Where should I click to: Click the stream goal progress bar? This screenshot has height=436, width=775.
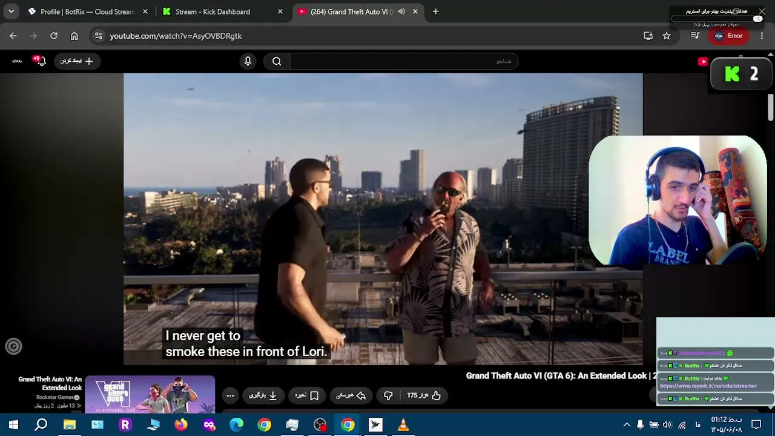717,19
